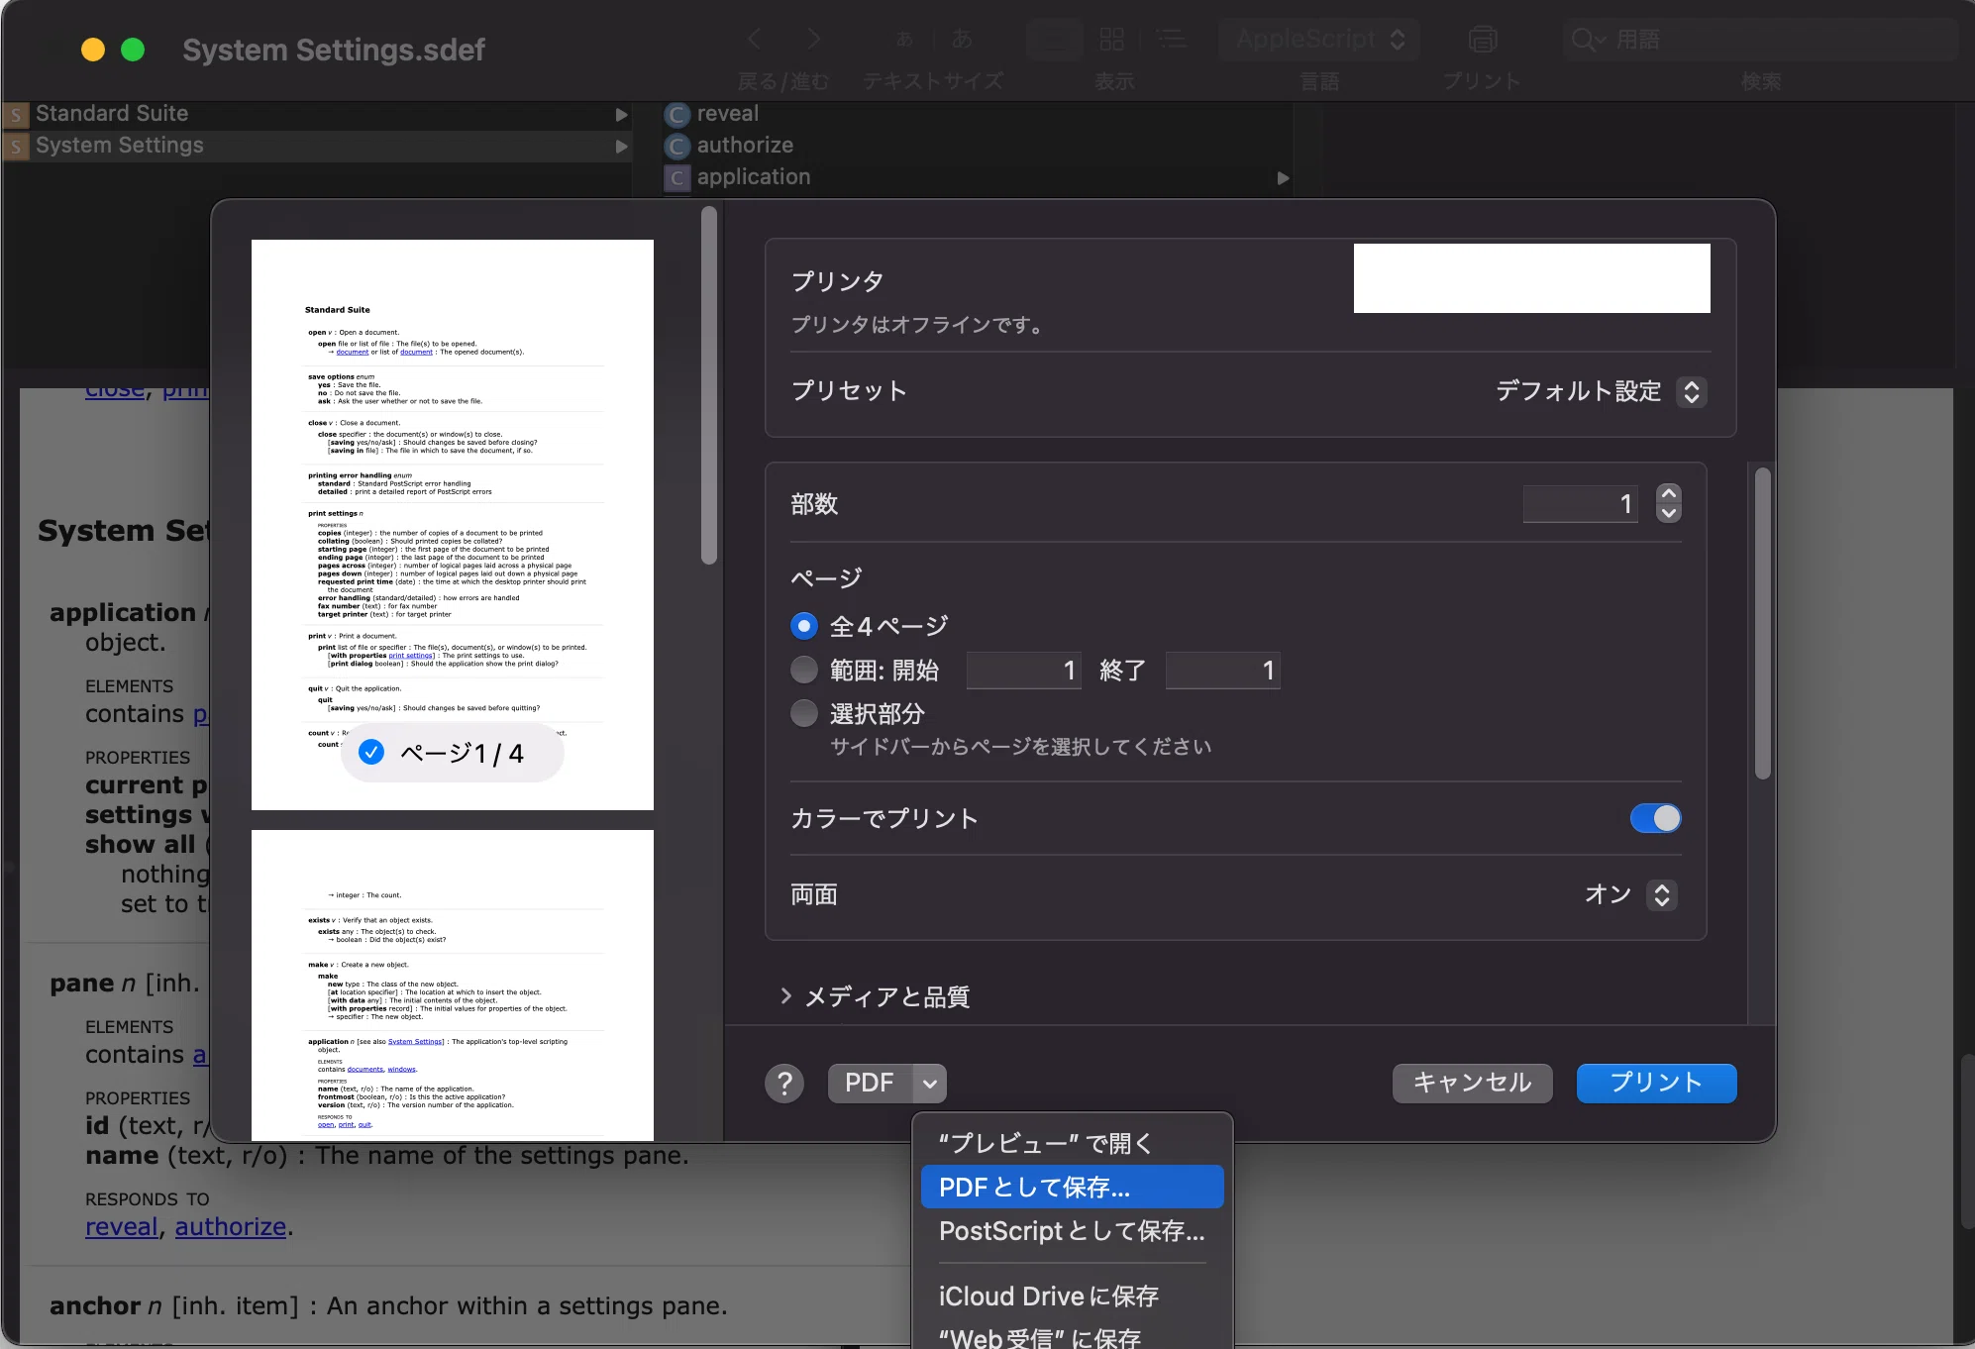The height and width of the screenshot is (1349, 1975).
Task: Click the current display mode toolbar button
Action: 1054,40
